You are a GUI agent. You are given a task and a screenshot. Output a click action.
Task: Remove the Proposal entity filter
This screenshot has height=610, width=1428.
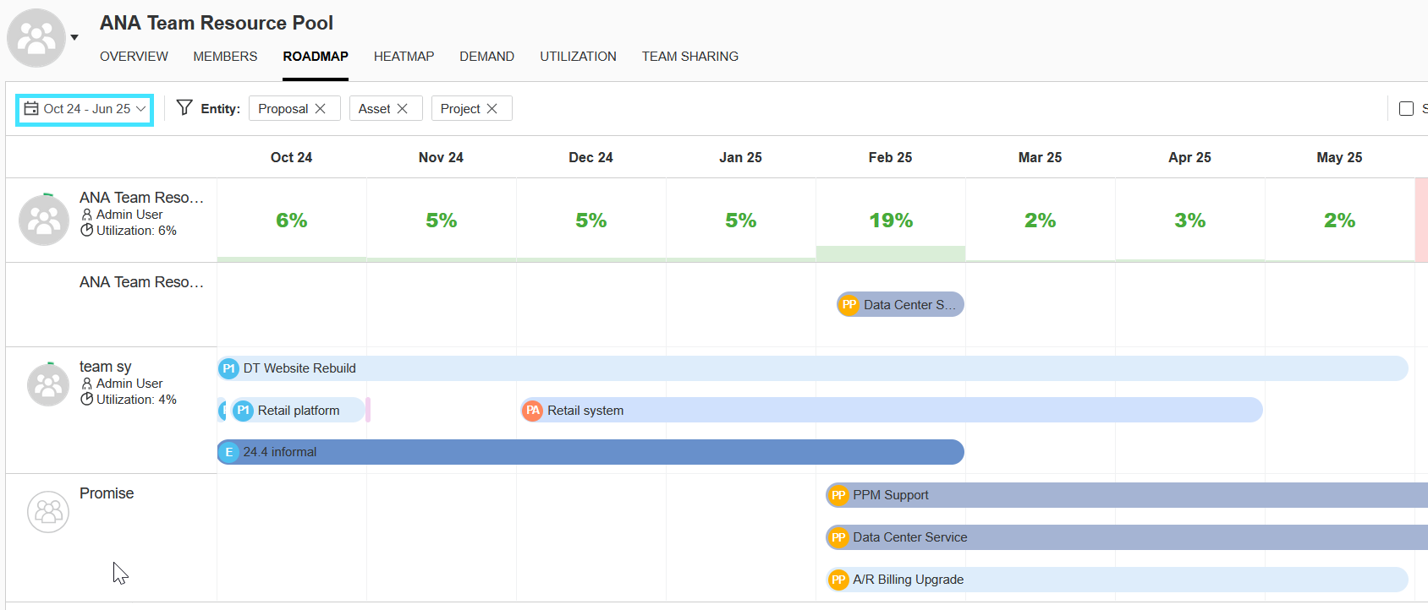[x=321, y=109]
